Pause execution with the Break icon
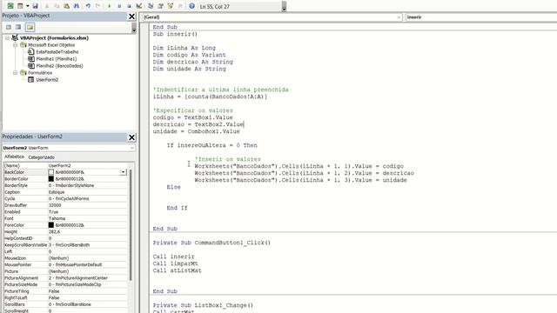The image size is (557, 313). point(119,6)
